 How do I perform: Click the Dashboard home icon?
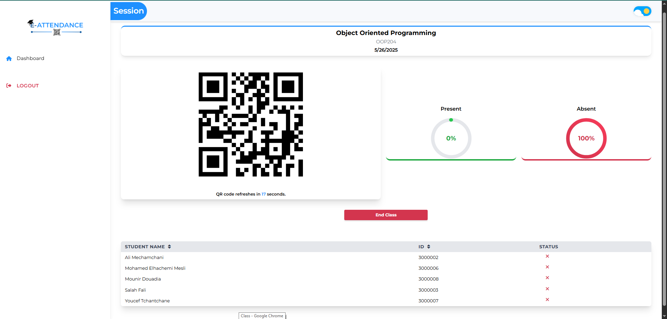(x=9, y=59)
